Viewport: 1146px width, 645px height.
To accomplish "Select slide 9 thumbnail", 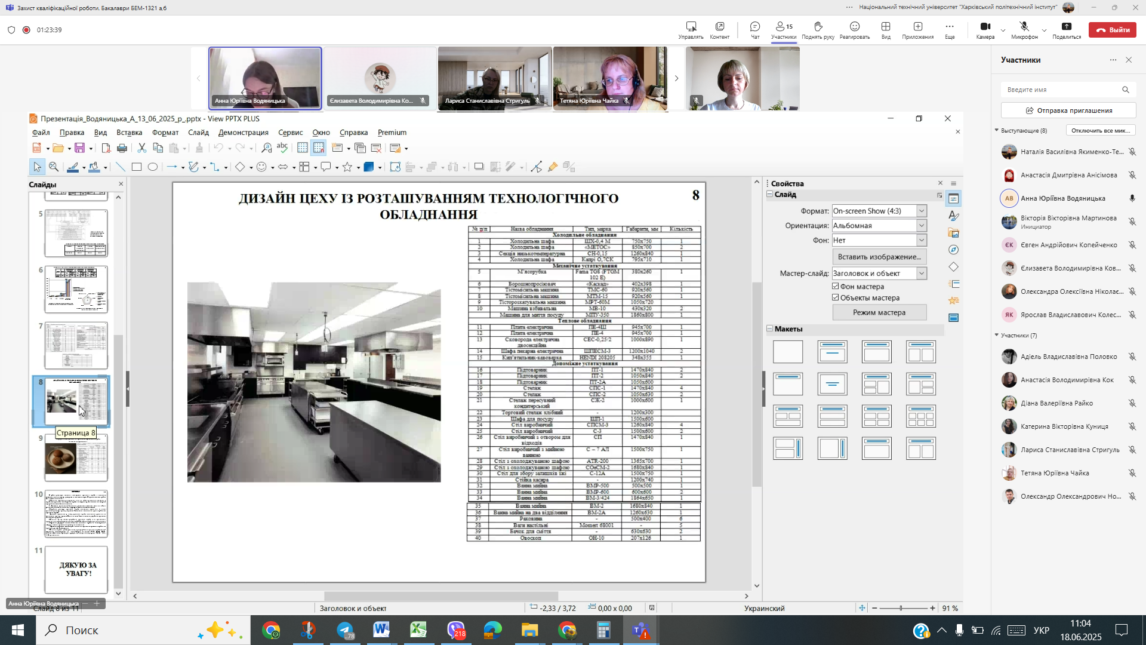I will point(76,457).
